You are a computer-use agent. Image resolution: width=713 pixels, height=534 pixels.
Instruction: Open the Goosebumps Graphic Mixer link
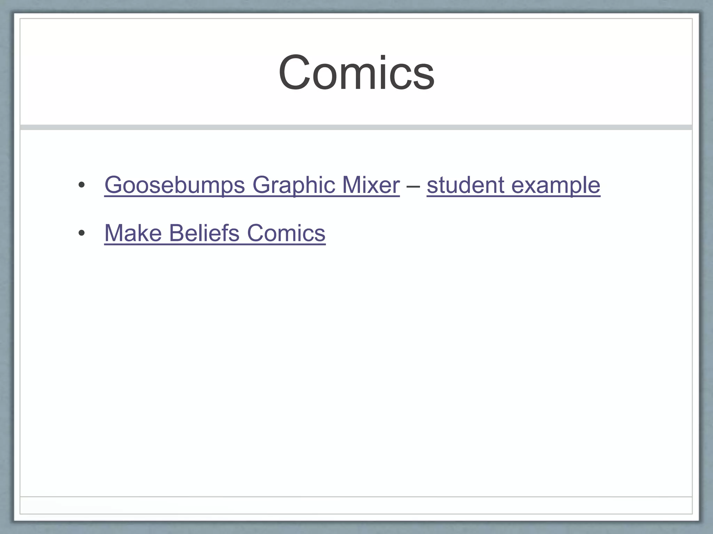point(252,185)
